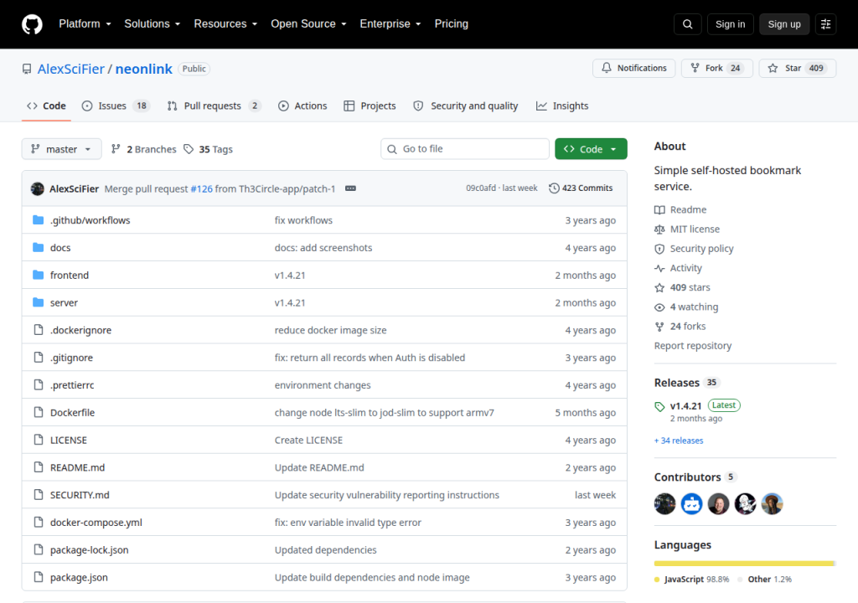
Task: Switch to the Issues tab
Action: pyautogui.click(x=116, y=106)
